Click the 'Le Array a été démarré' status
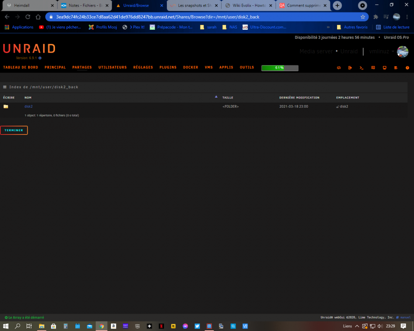This screenshot has height=331, width=414. pos(24,317)
